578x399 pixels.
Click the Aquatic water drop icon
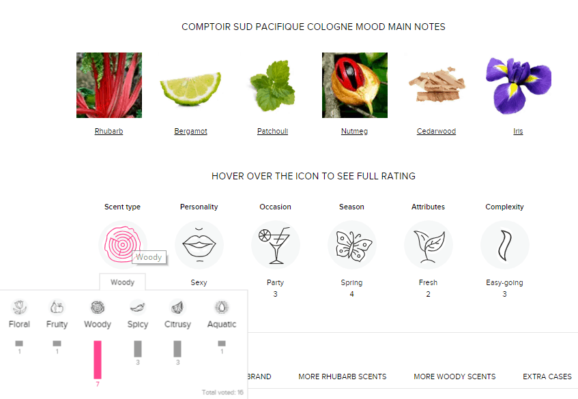[x=222, y=307]
